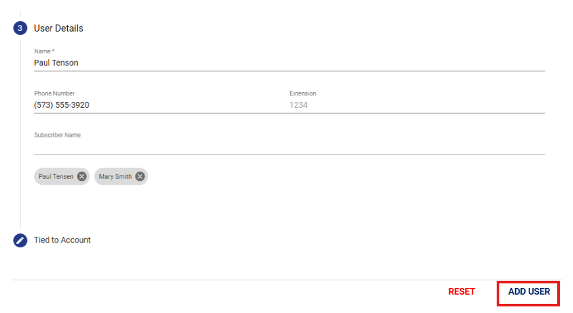Click the vertical stepper connector line
This screenshot has width=573, height=313.
tap(20, 133)
